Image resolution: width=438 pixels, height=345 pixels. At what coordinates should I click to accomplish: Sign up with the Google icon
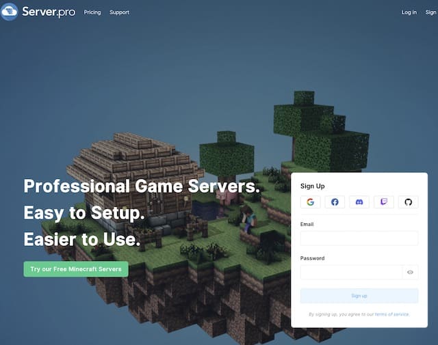(x=310, y=202)
